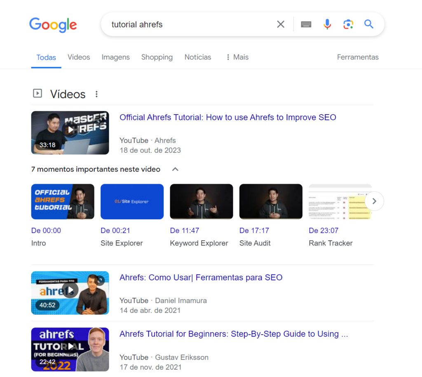Open 'Official Ahrefs Tutorial' video link

227,117
